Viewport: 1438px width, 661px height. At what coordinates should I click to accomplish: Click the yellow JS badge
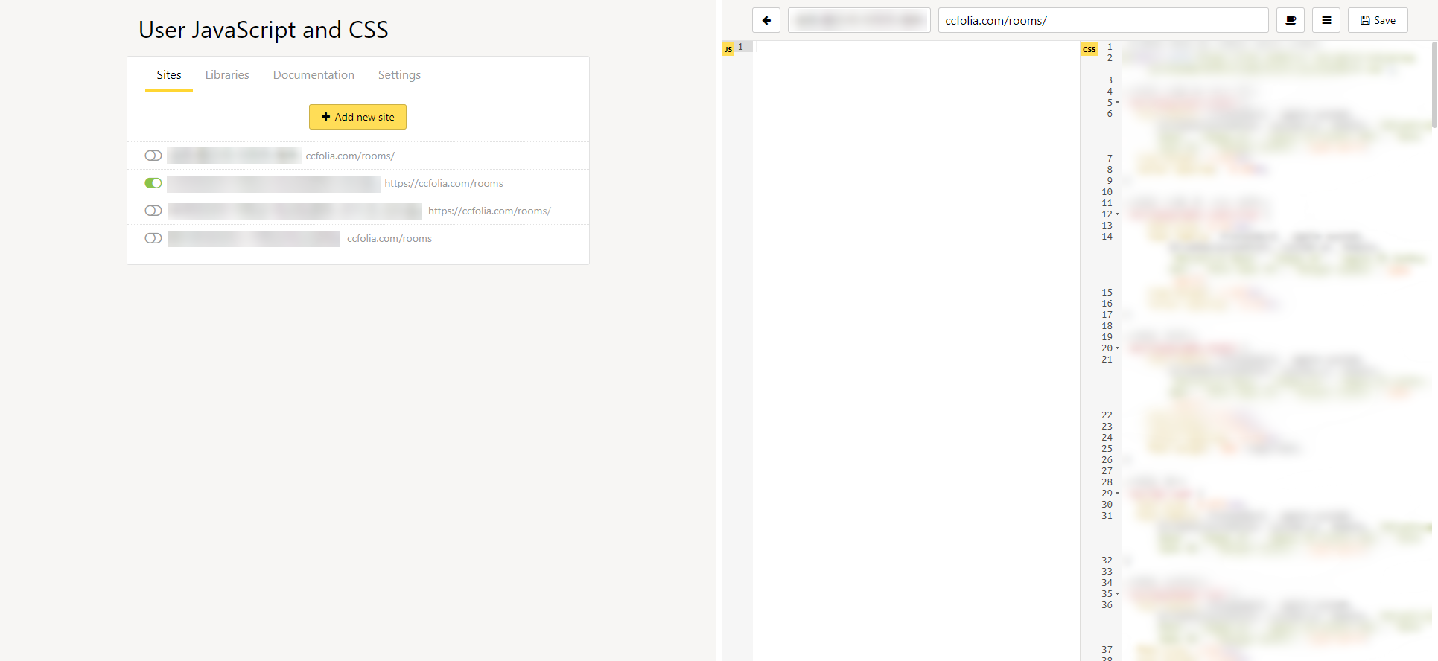728,49
